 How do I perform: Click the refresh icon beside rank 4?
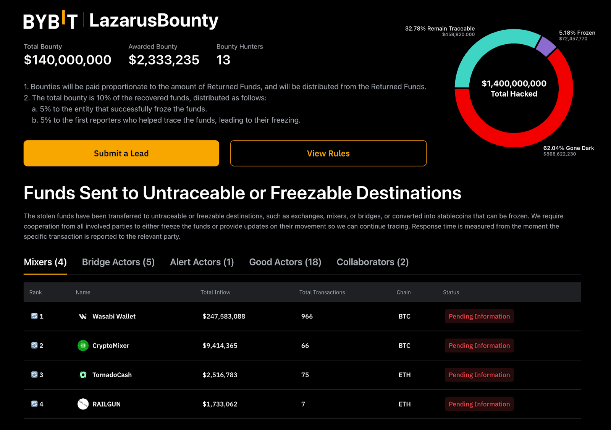click(34, 404)
